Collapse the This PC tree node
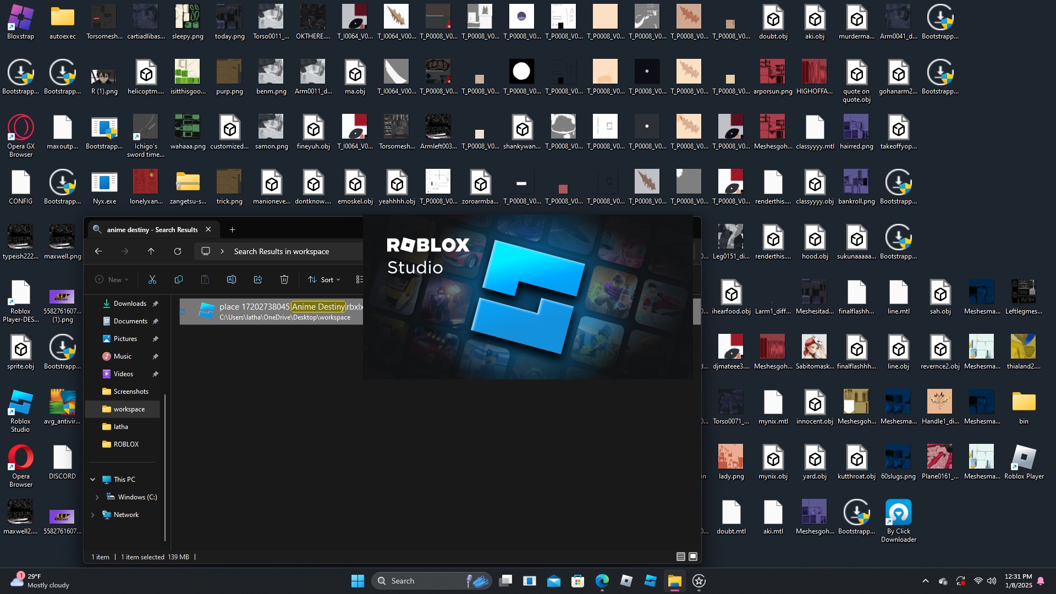The width and height of the screenshot is (1056, 594). pyautogui.click(x=92, y=480)
